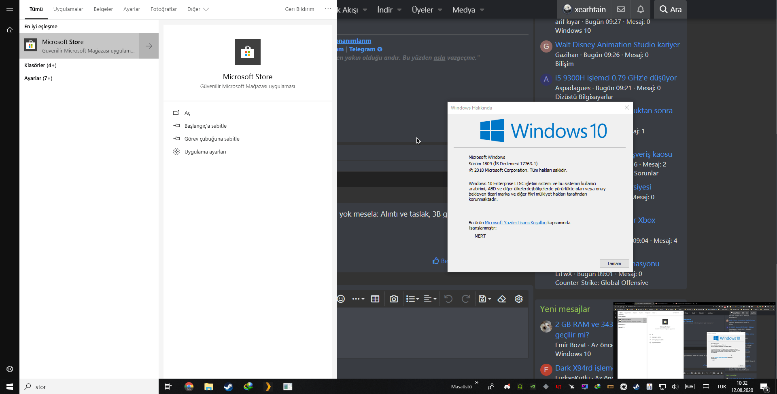This screenshot has width=777, height=394.
Task: Open the list options dropdown in editor
Action: point(413,299)
